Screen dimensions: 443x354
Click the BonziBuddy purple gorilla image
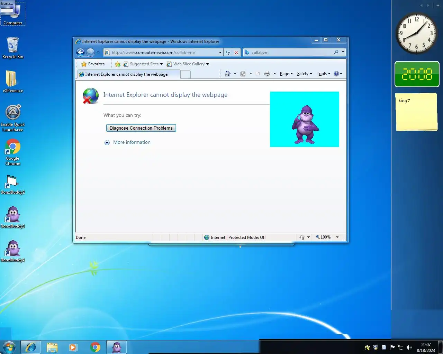(x=305, y=124)
